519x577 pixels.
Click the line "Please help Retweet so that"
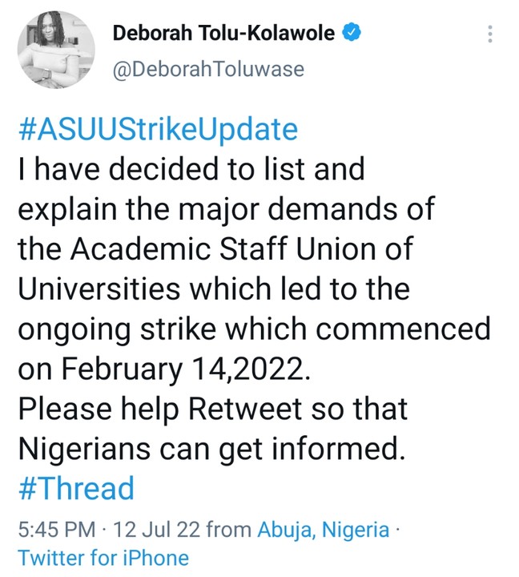(213, 410)
